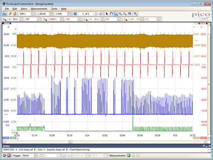Stop capture with red Stop button
Screen dimensions: 213x160
point(9,155)
